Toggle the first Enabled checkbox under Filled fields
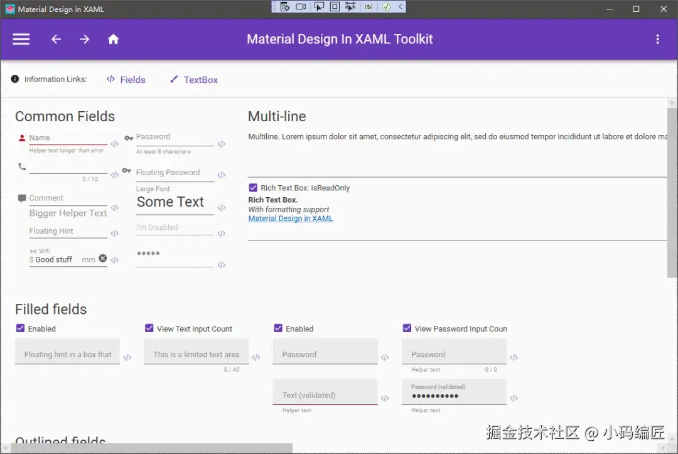 coord(20,328)
